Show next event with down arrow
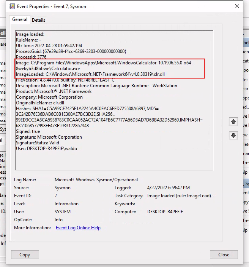 tap(233, 136)
